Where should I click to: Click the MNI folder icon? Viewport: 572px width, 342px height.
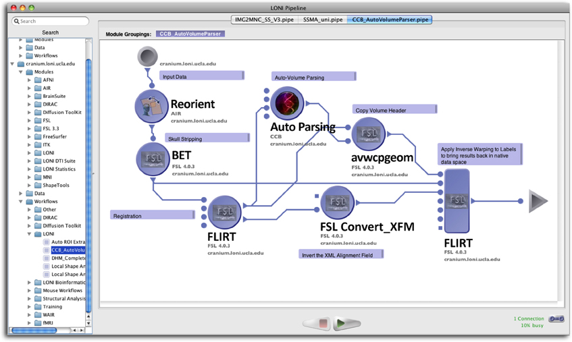pyautogui.click(x=38, y=177)
